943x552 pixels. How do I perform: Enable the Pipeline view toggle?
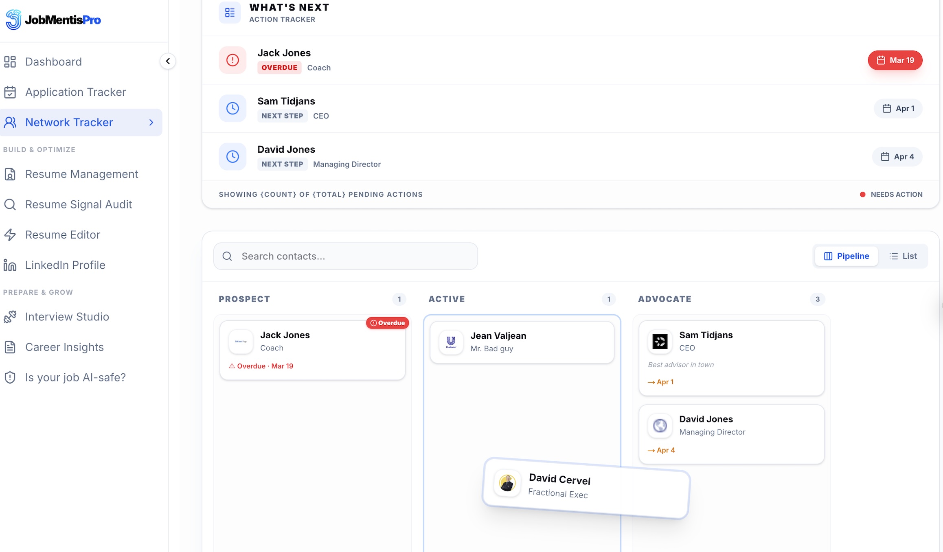846,256
